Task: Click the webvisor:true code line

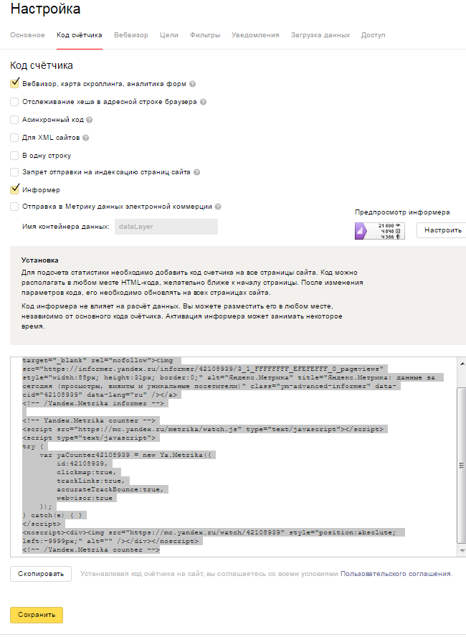Action: (85, 498)
